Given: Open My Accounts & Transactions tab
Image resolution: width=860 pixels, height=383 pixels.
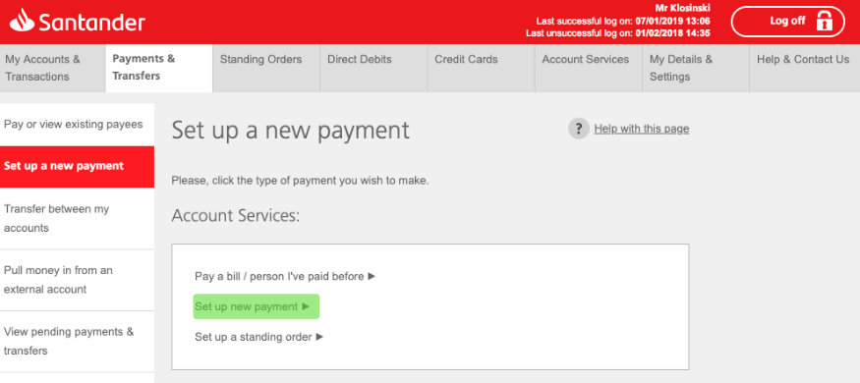Looking at the screenshot, I should (x=53, y=68).
